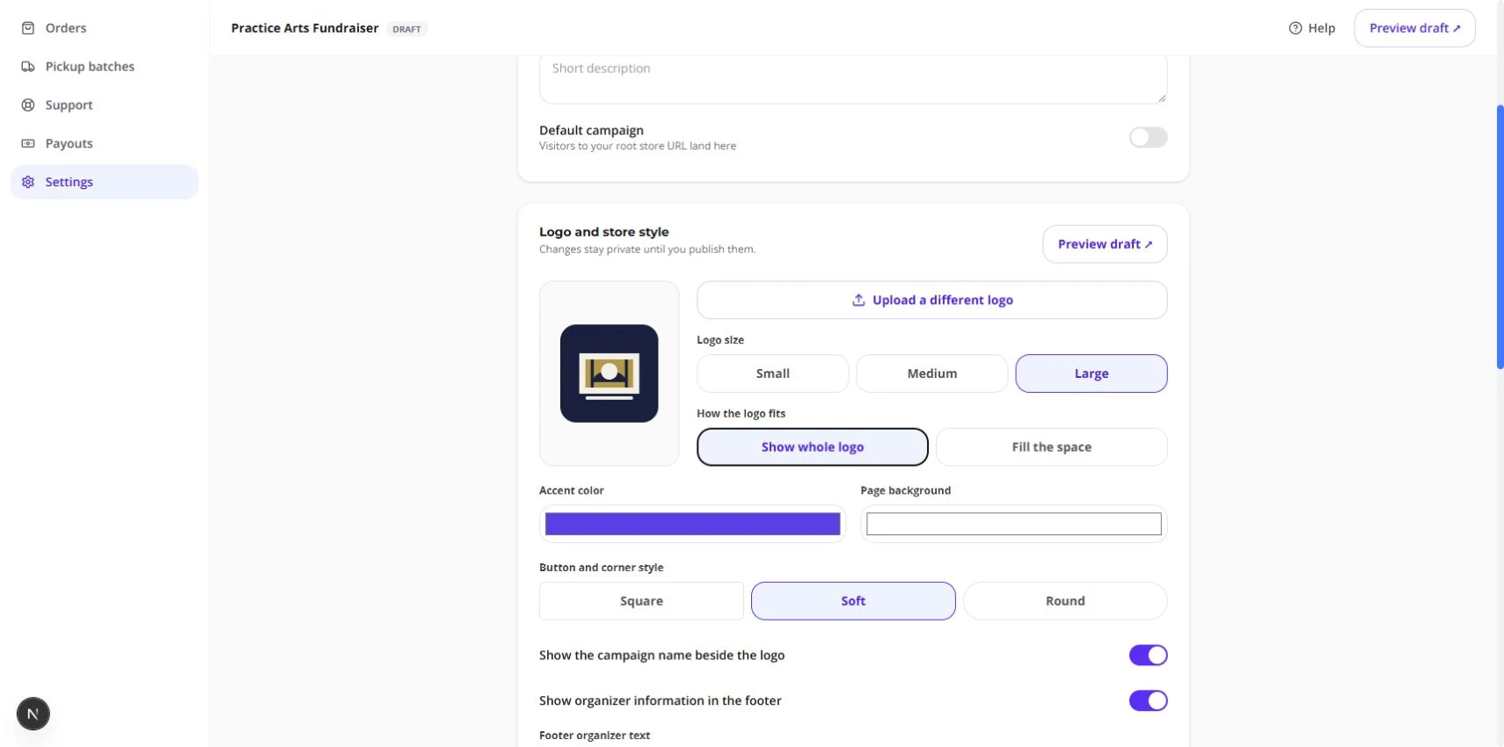Click the DRAFT status badge
1504x747 pixels.
tap(406, 29)
